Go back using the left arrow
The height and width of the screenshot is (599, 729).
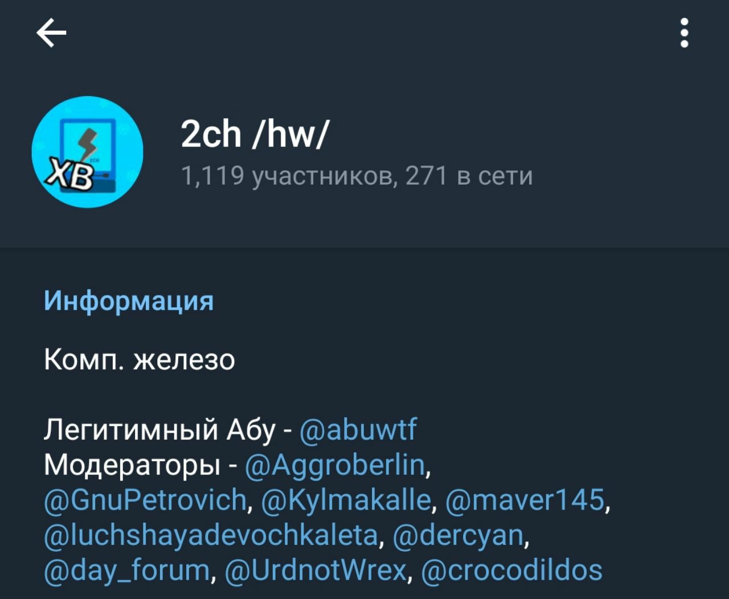[51, 33]
